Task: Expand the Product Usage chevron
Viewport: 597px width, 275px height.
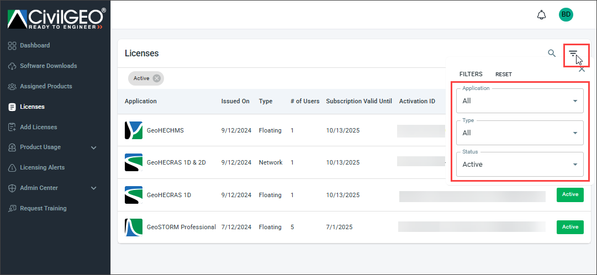Action: (x=94, y=147)
